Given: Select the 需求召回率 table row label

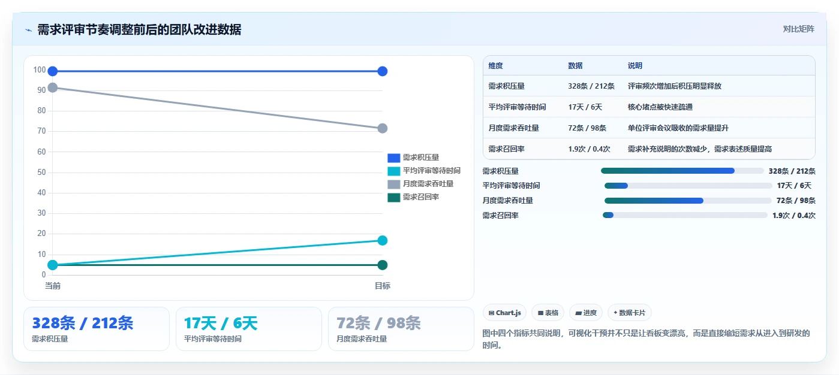Looking at the screenshot, I should tap(506, 149).
